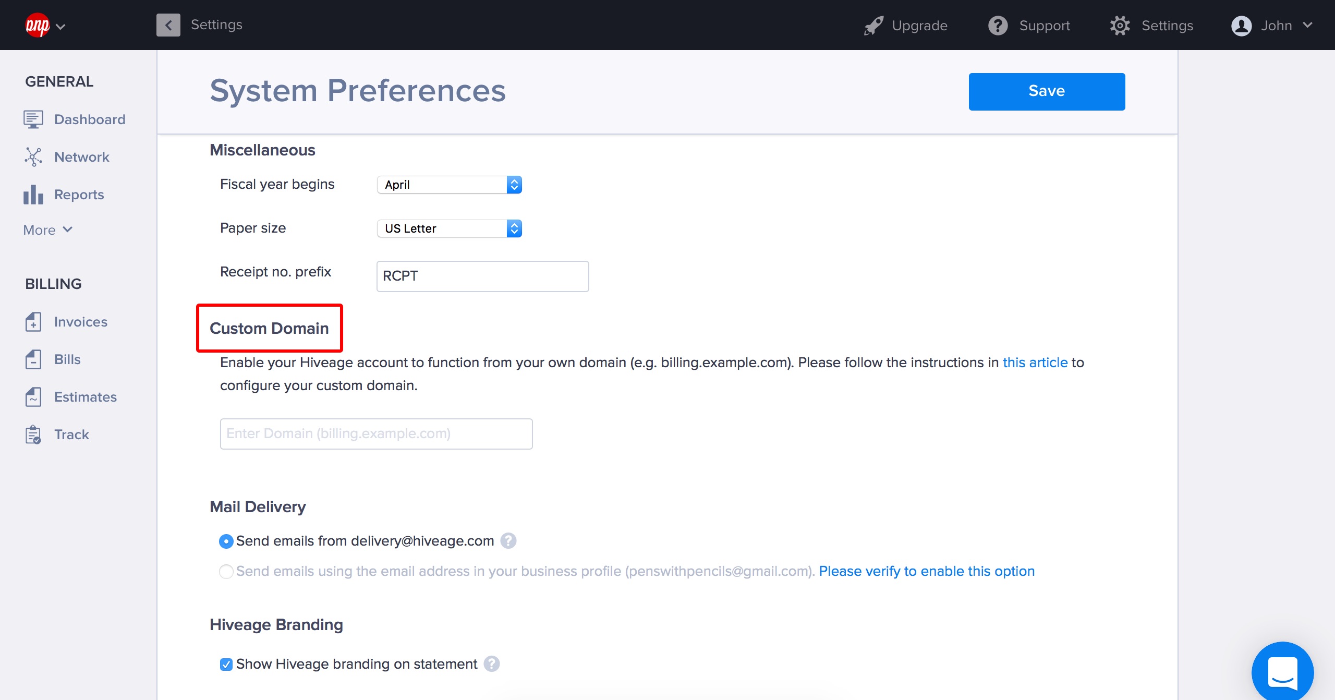Expand the More menu in sidebar

[47, 230]
